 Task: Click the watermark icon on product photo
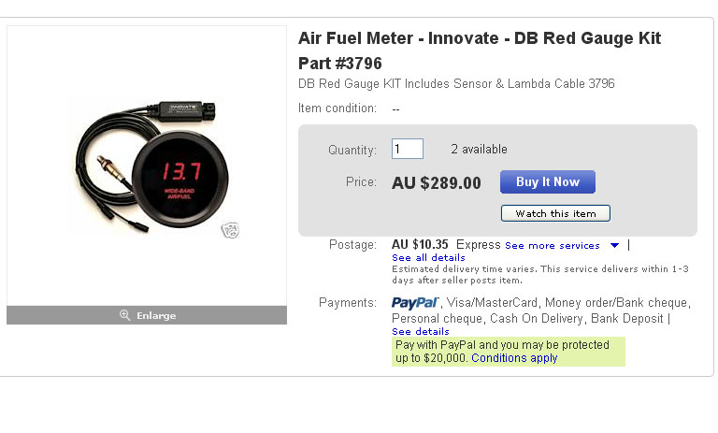[230, 230]
